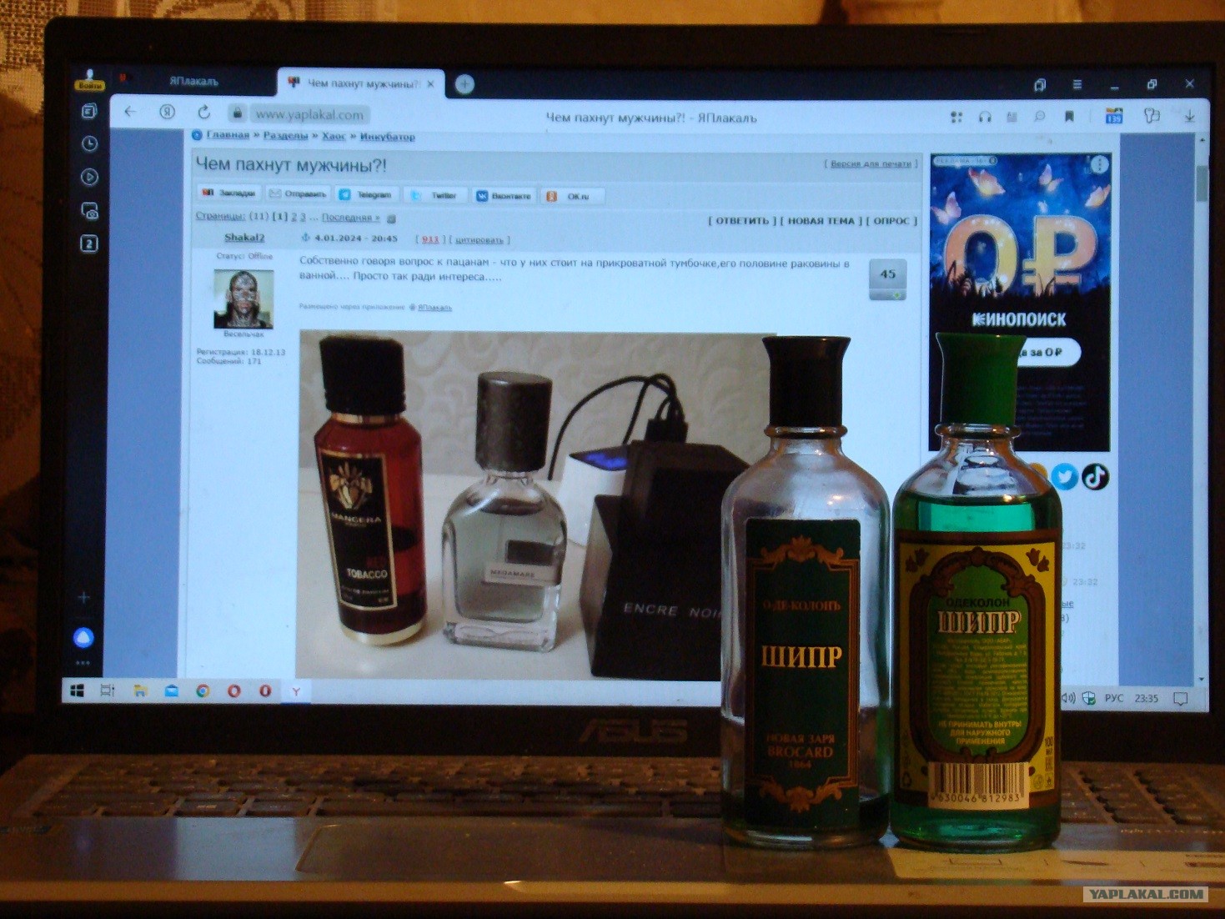Click the four-dots icon in the address bar
The image size is (1225, 919).
(956, 118)
